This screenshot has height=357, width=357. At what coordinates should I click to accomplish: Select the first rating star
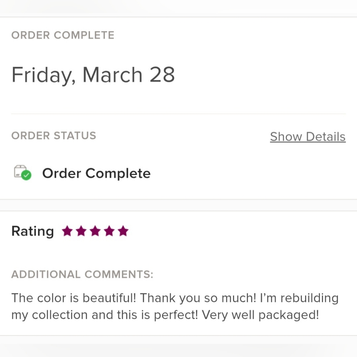tap(67, 231)
